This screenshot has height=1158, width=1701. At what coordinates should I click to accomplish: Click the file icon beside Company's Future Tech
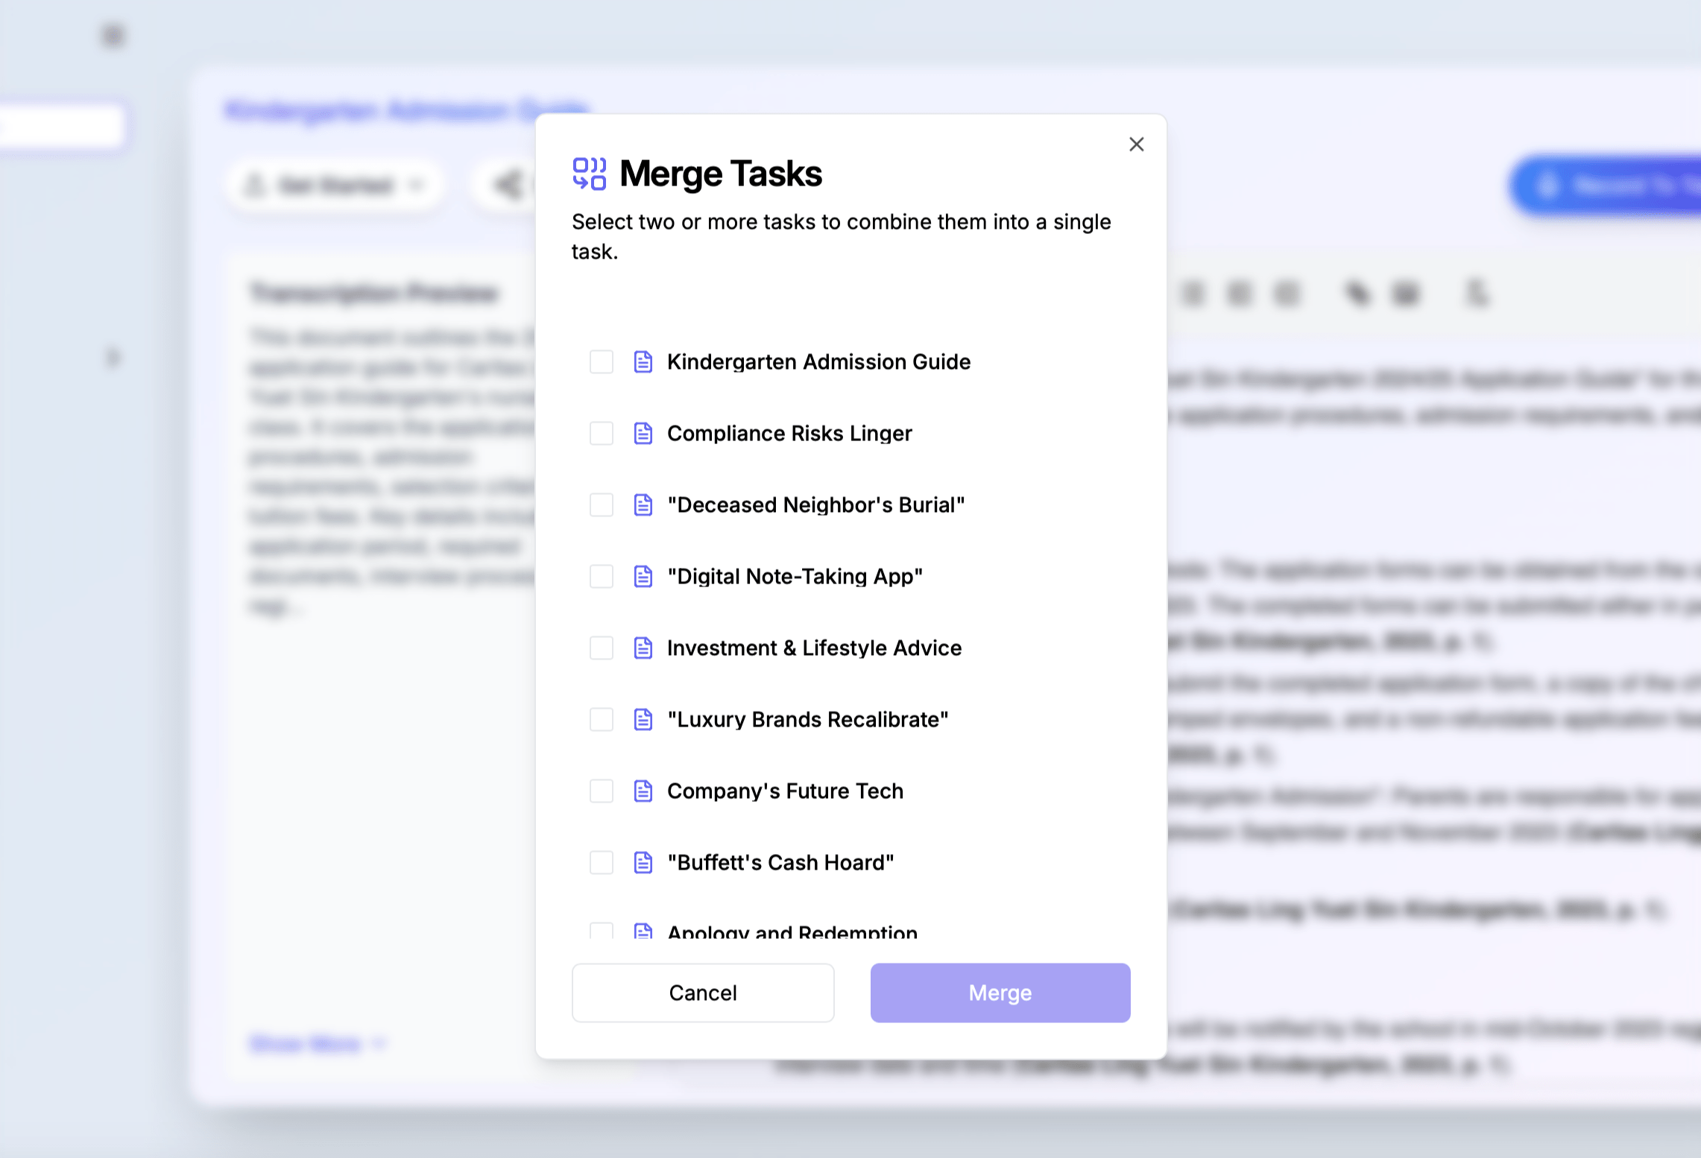(x=642, y=791)
